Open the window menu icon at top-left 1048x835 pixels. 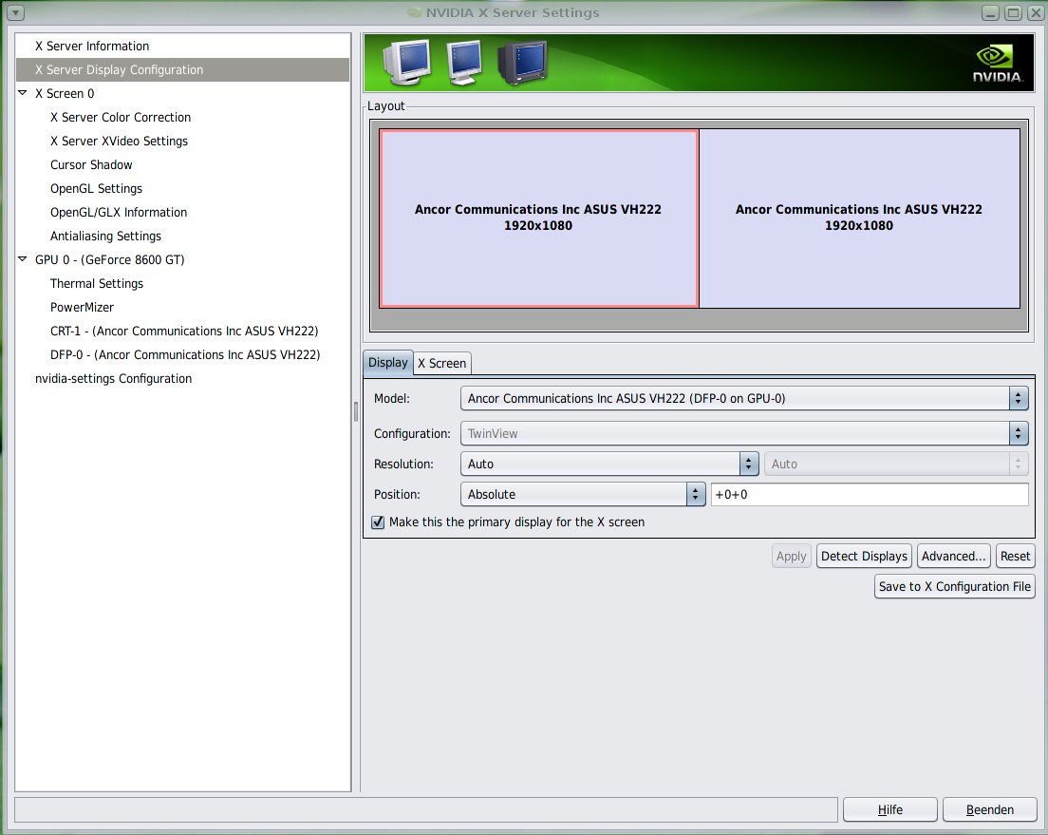(13, 12)
